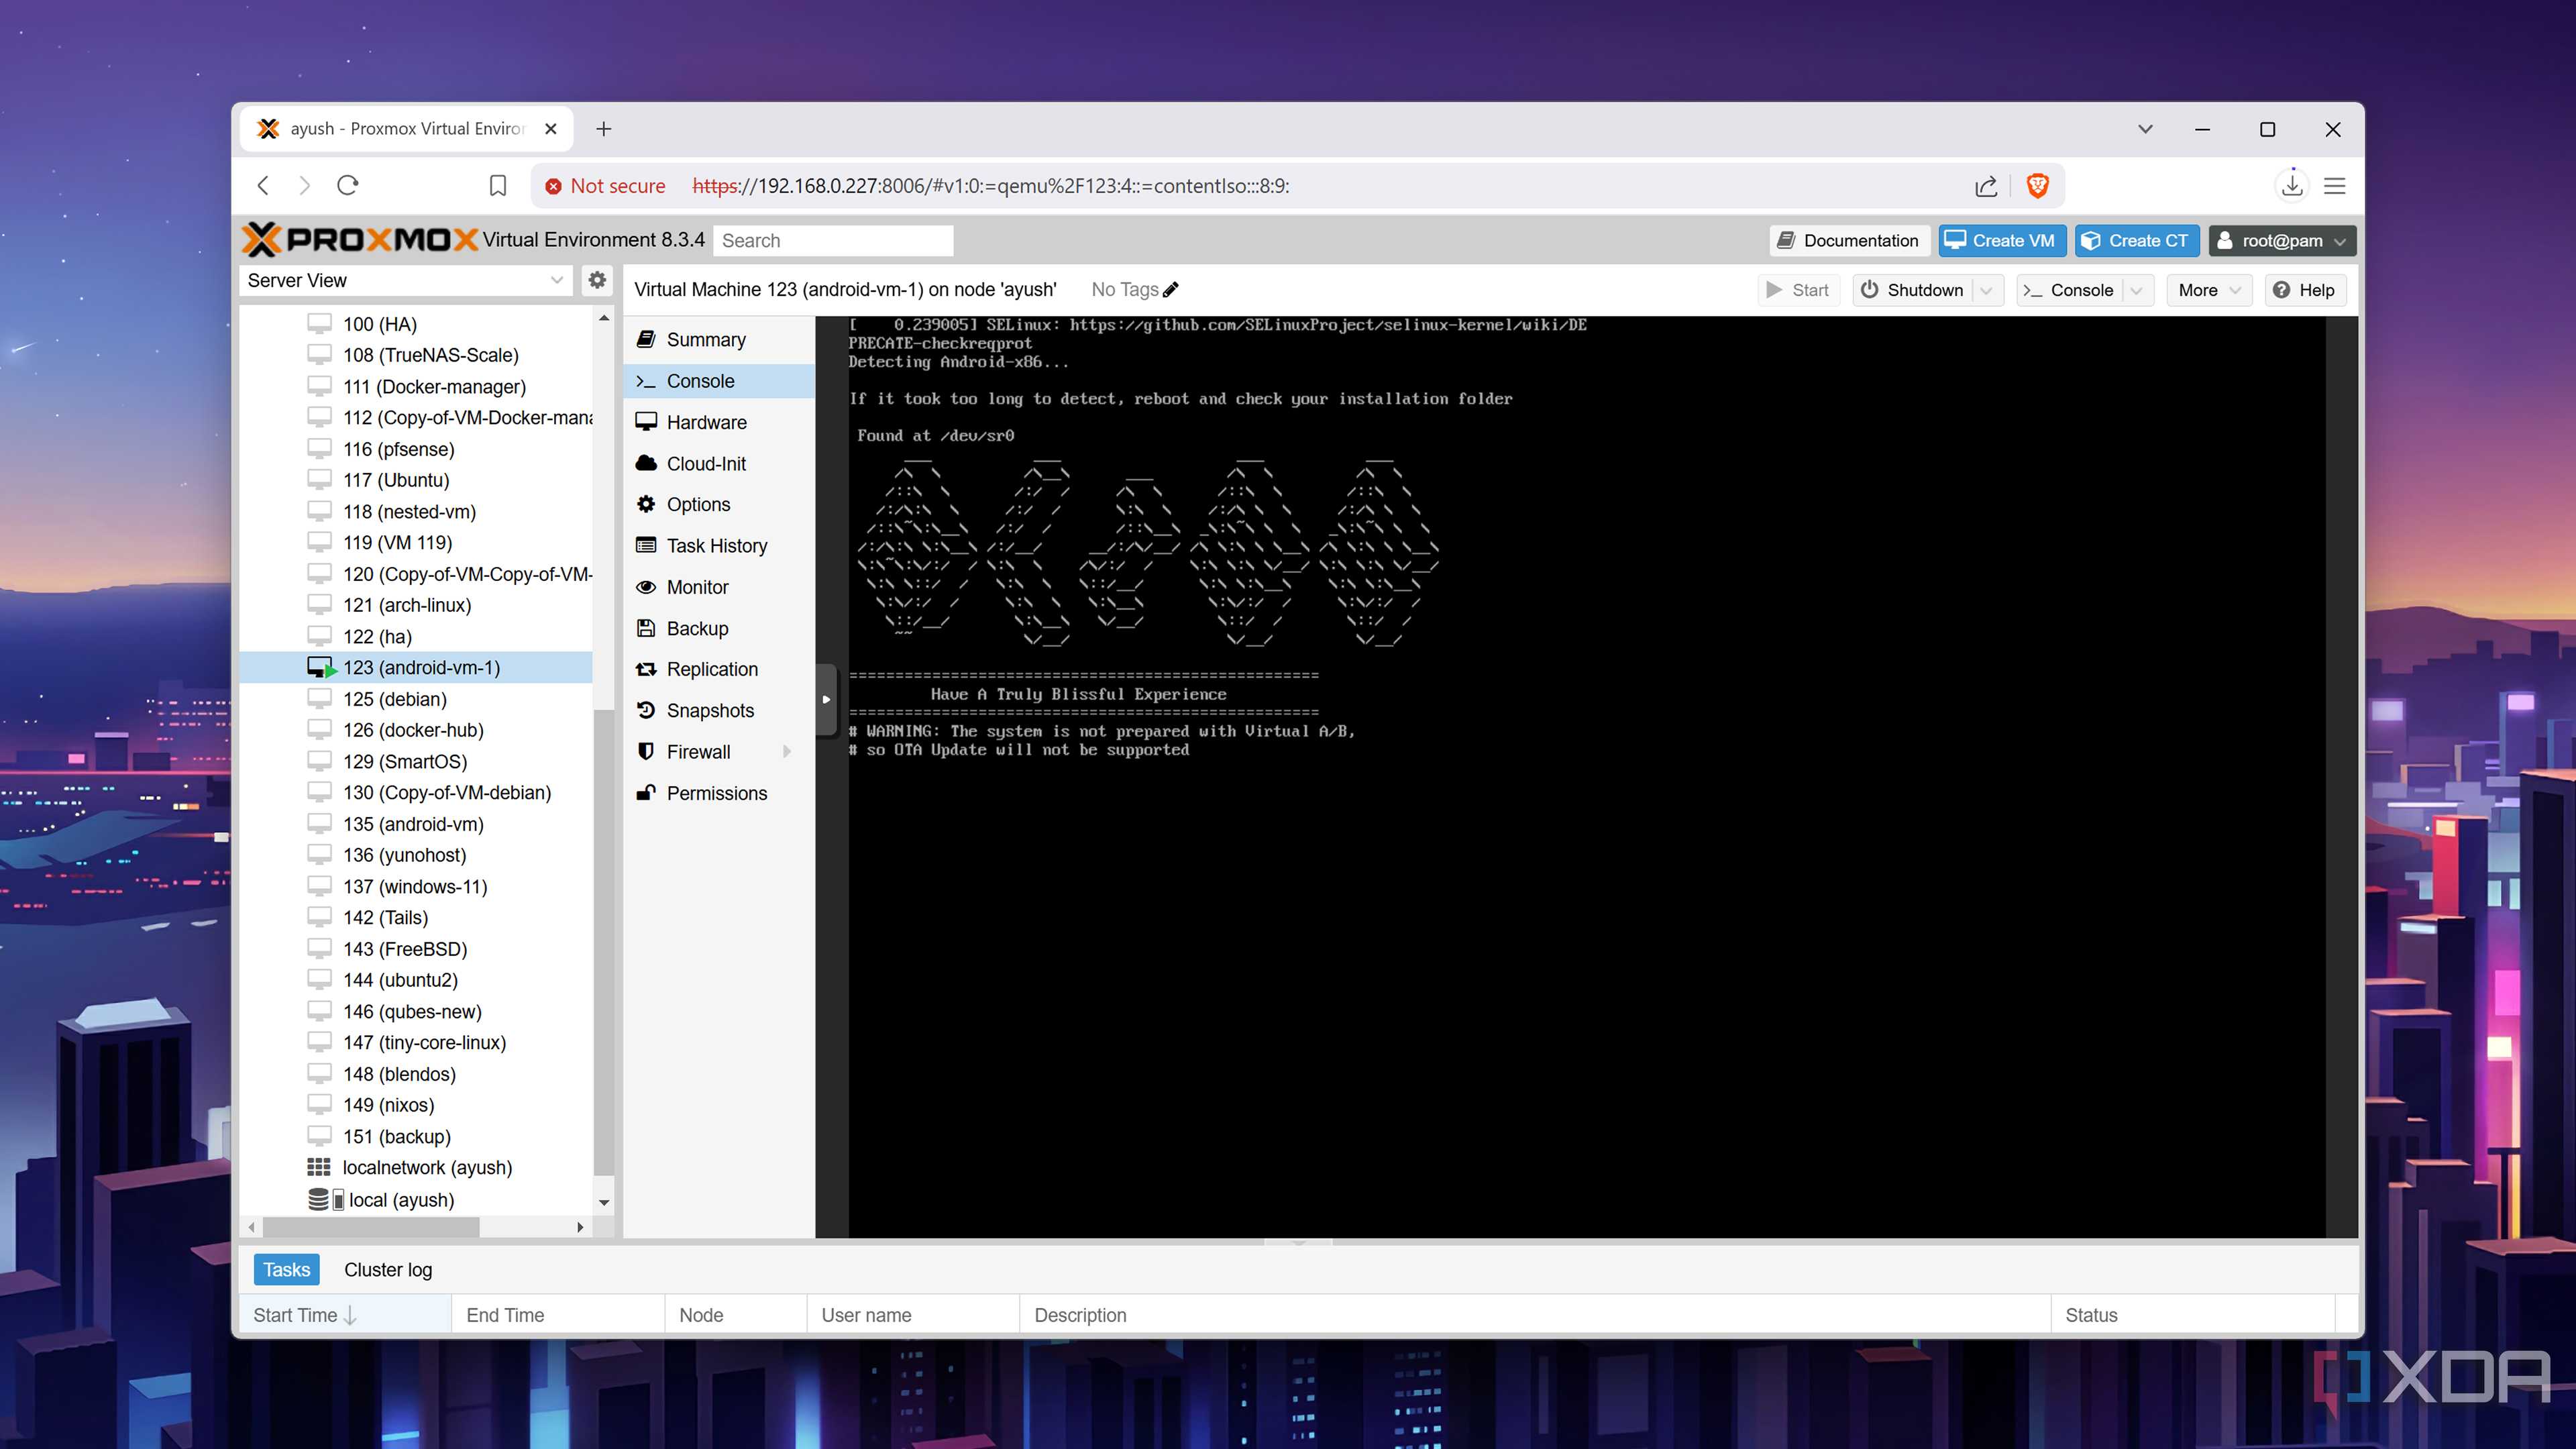The width and height of the screenshot is (2576, 1449).
Task: Open the server view settings gear
Action: point(597,280)
